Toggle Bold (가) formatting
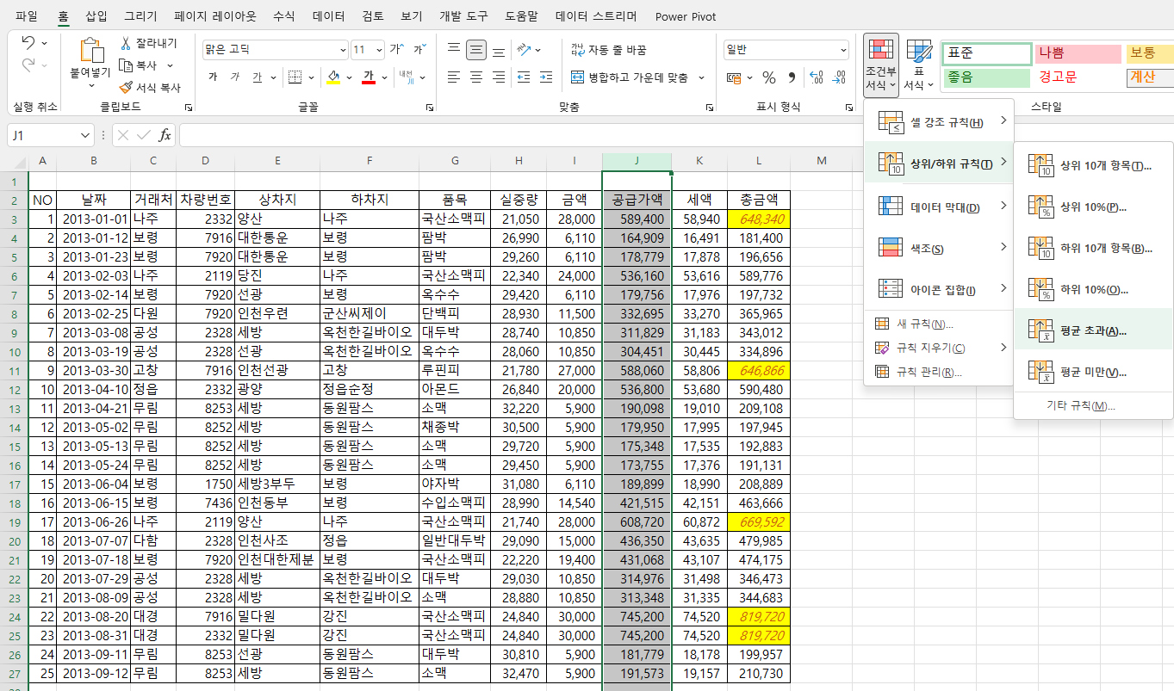The width and height of the screenshot is (1174, 691). pos(213,77)
